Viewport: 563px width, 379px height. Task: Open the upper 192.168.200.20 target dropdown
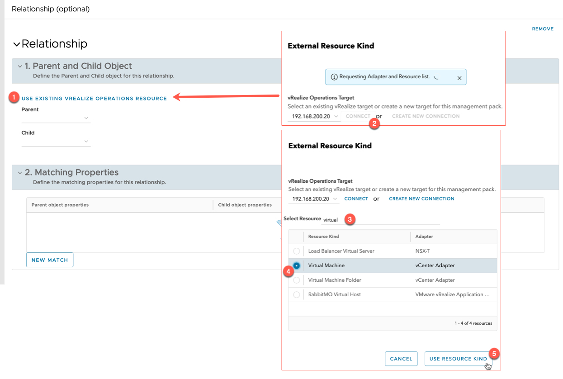[314, 117]
